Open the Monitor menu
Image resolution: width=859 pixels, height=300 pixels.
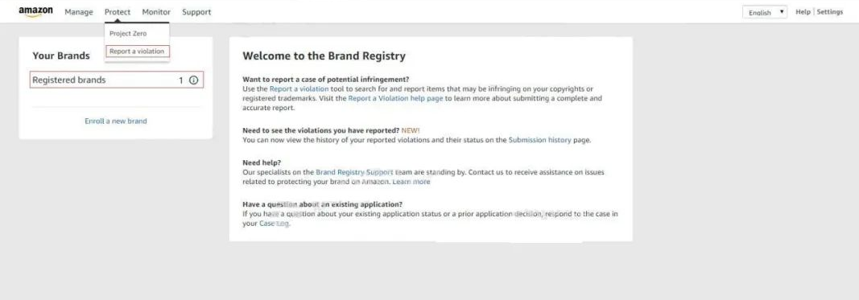coord(156,12)
